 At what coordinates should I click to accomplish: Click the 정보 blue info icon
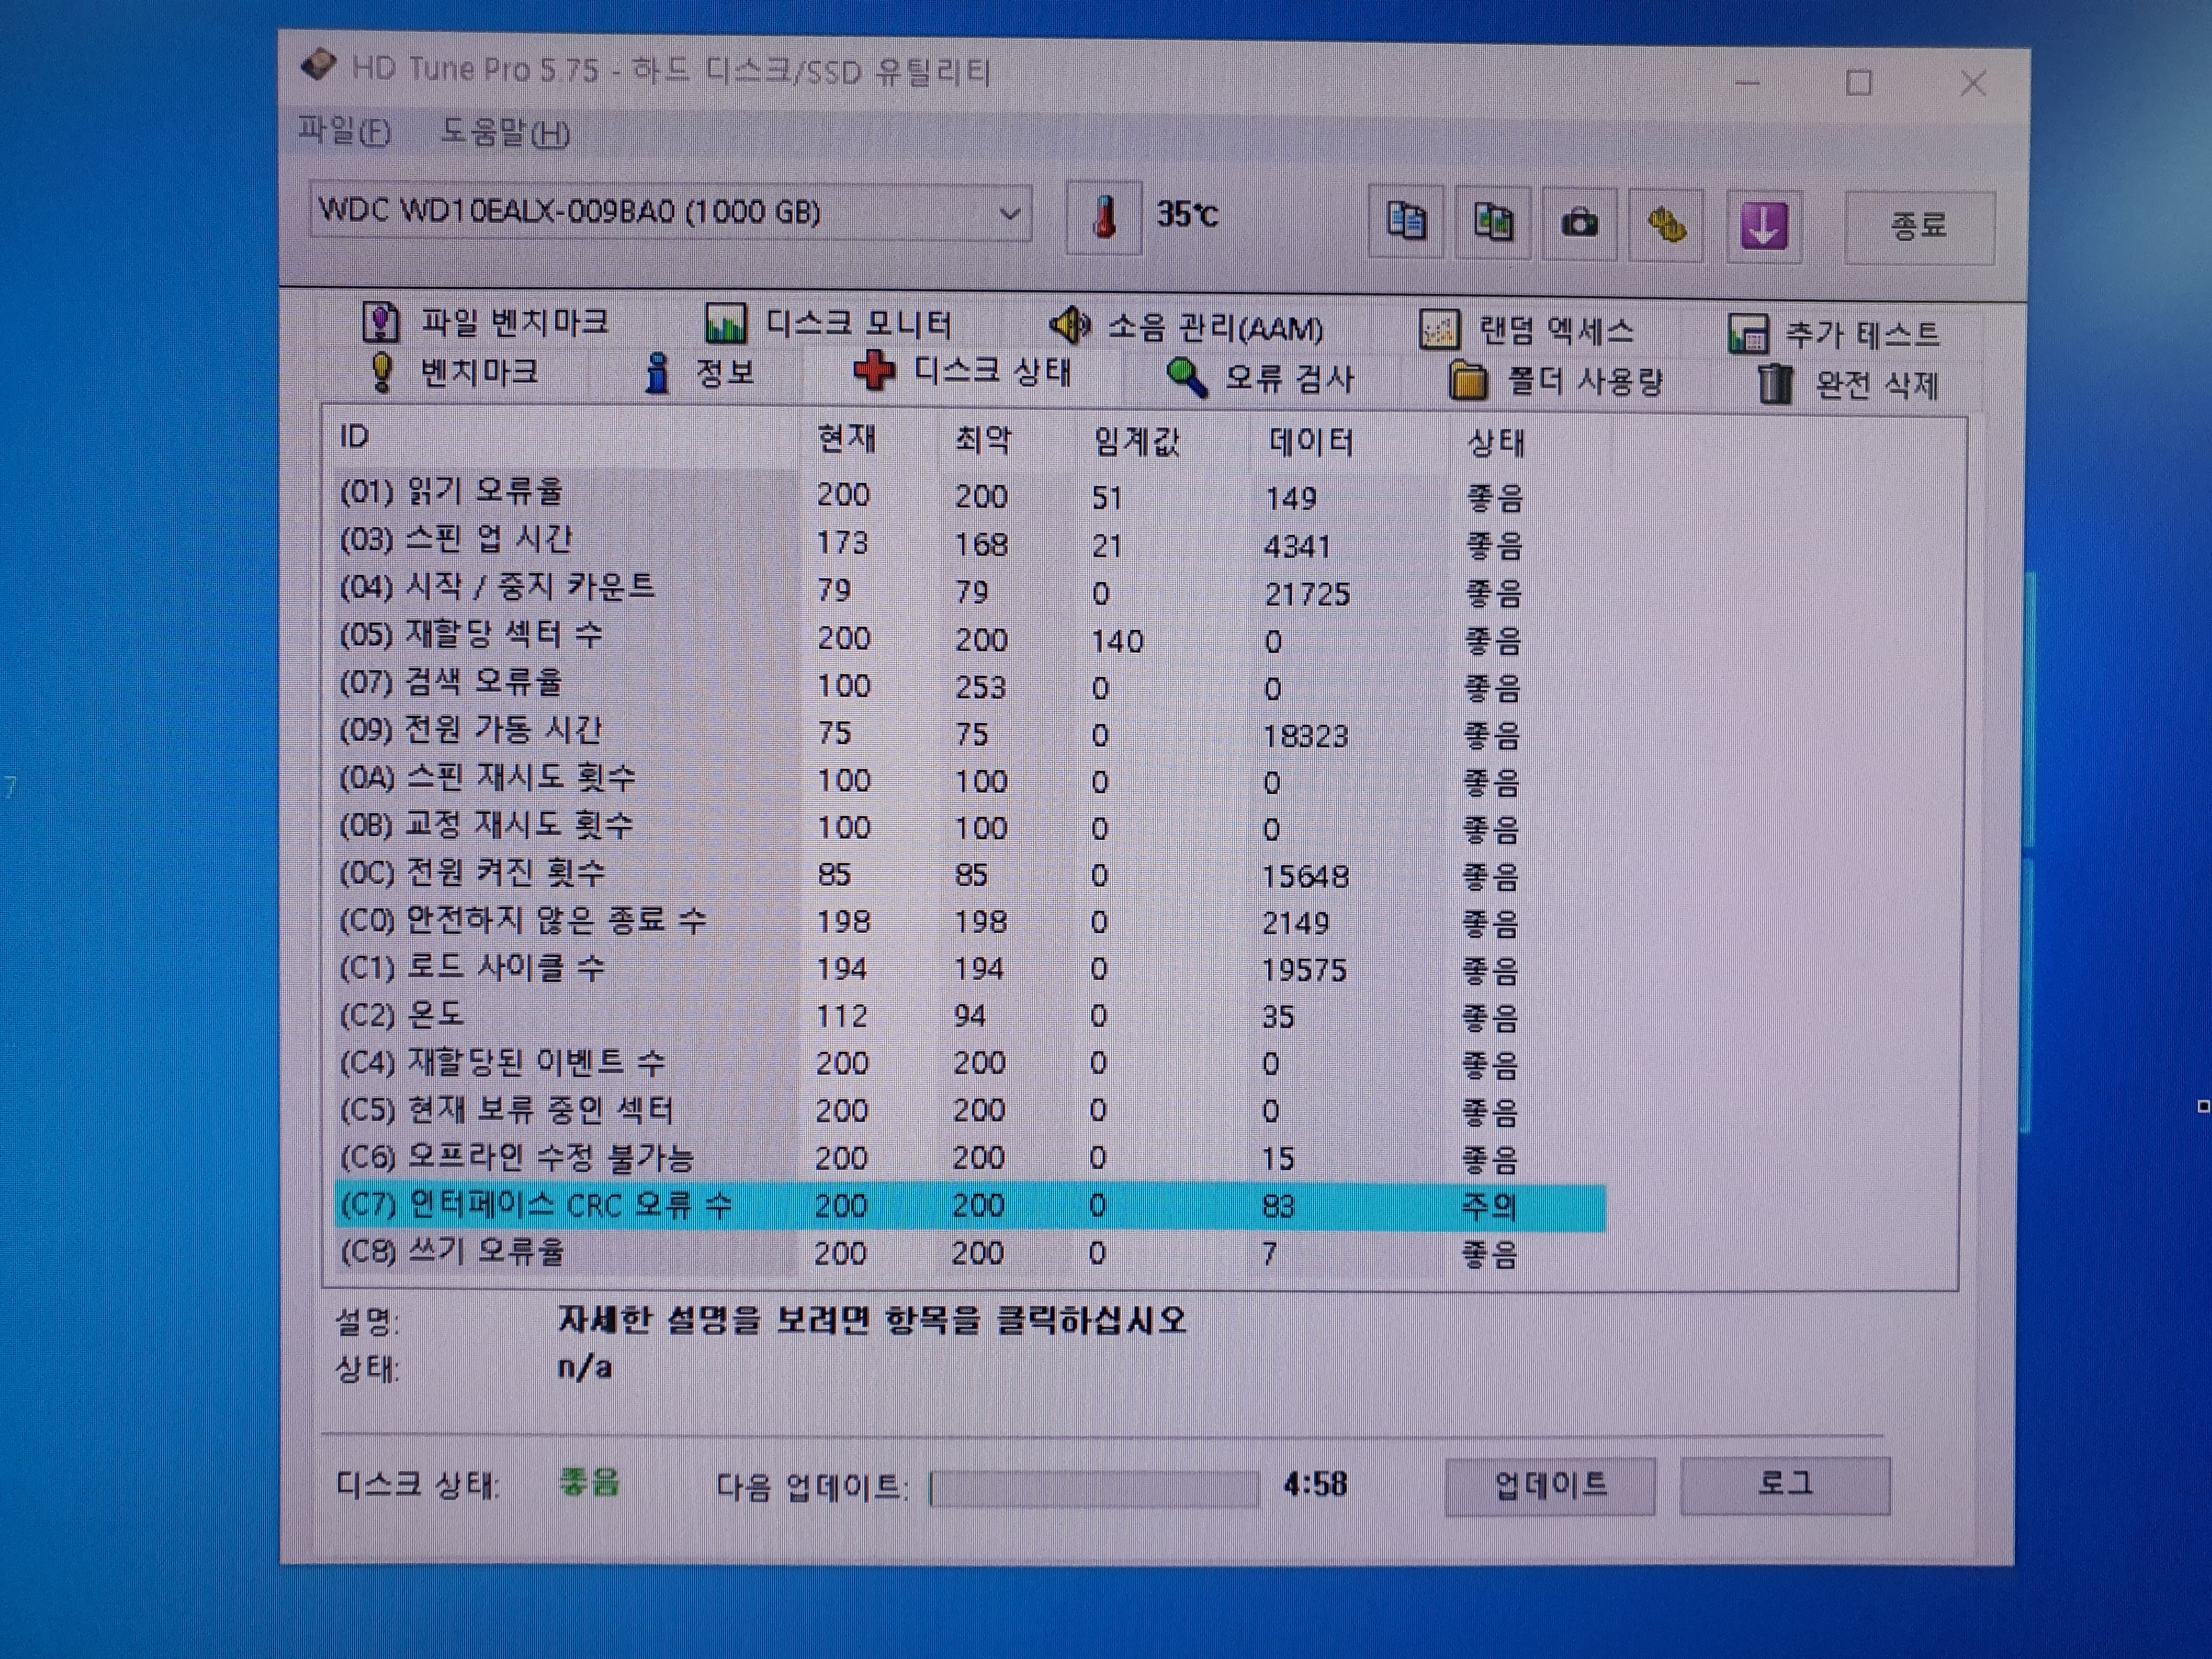click(657, 373)
